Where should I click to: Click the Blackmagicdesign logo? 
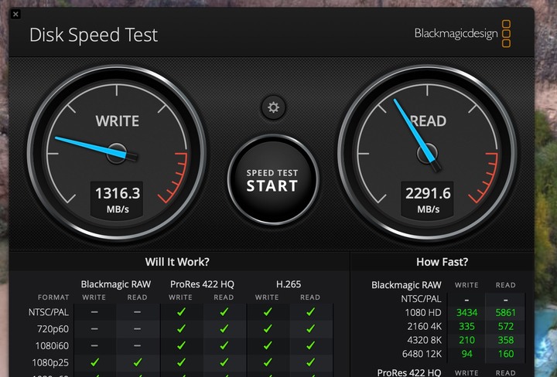[463, 34]
